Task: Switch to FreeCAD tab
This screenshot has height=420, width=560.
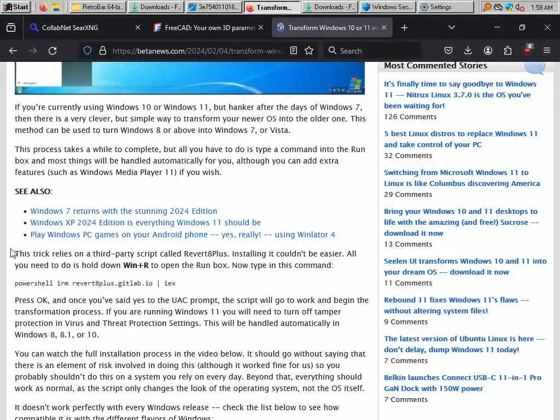Action: 208,27
